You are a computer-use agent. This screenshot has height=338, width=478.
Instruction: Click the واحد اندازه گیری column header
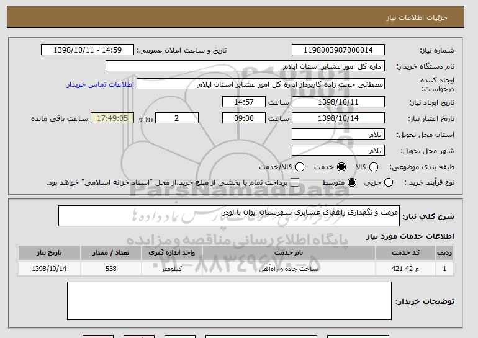171,253
